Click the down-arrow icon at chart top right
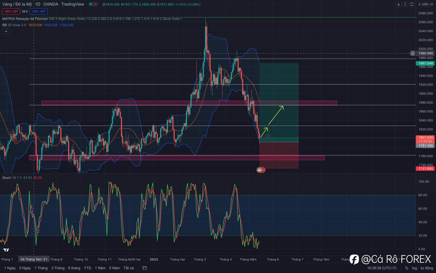Viewport: 436px width, 273px height. tap(399, 4)
